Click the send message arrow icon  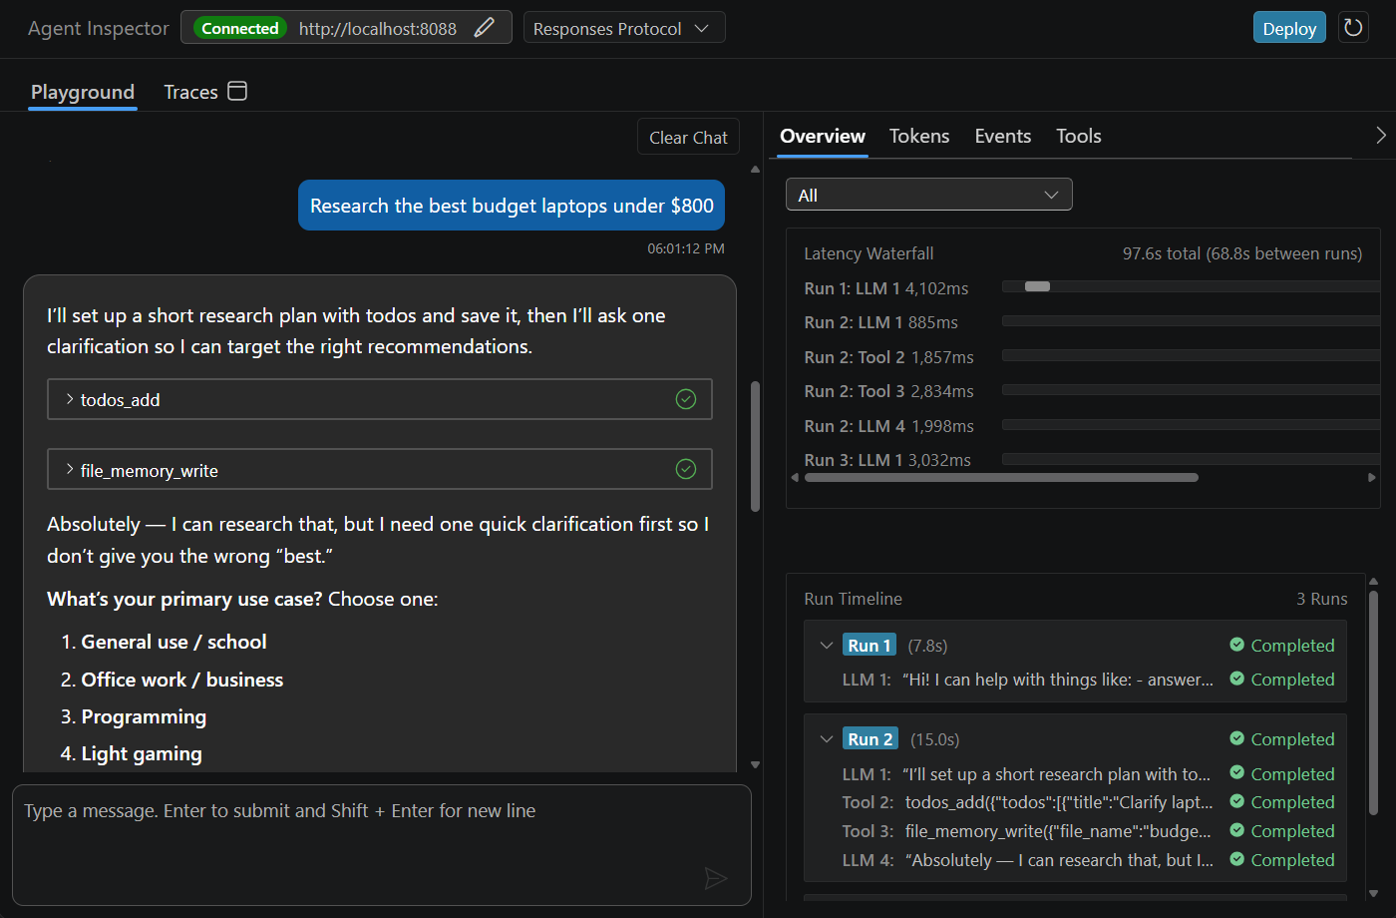[716, 878]
